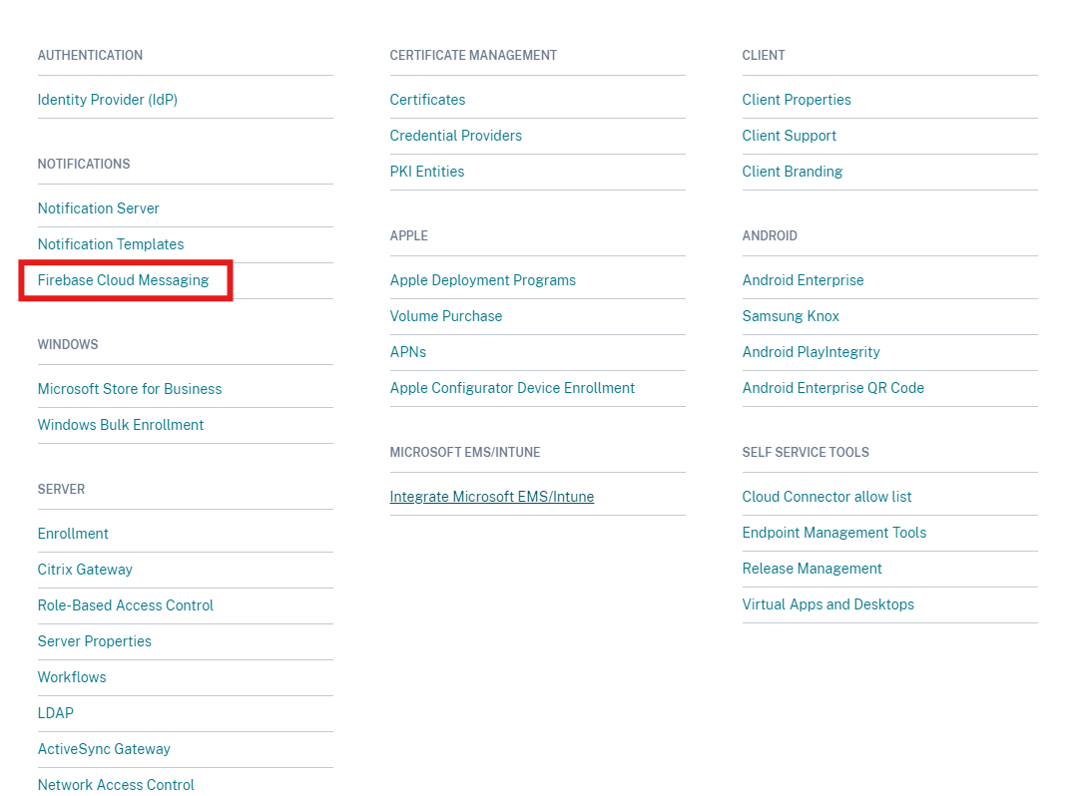
Task: Open Identity Provider (IdP) settings
Action: pyautogui.click(x=107, y=100)
